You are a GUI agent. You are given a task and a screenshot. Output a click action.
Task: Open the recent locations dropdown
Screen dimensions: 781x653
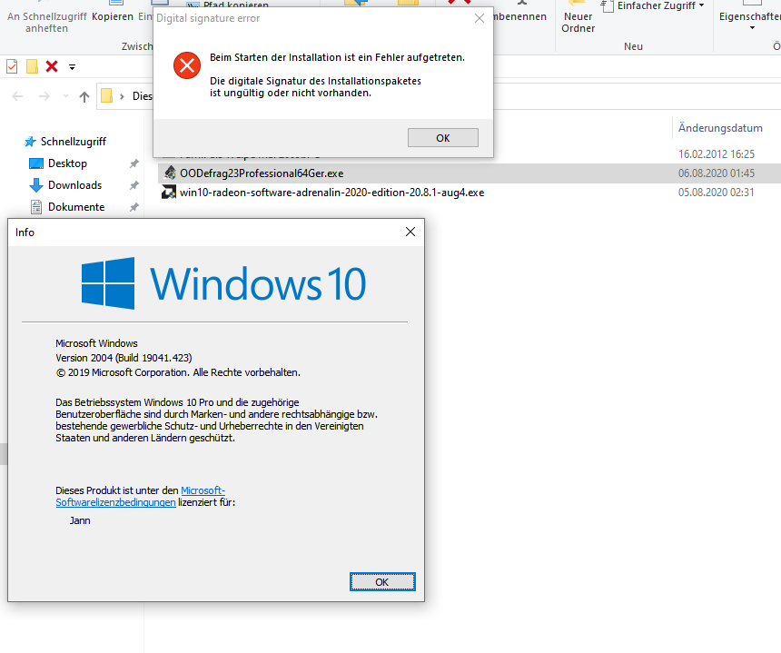pos(65,96)
